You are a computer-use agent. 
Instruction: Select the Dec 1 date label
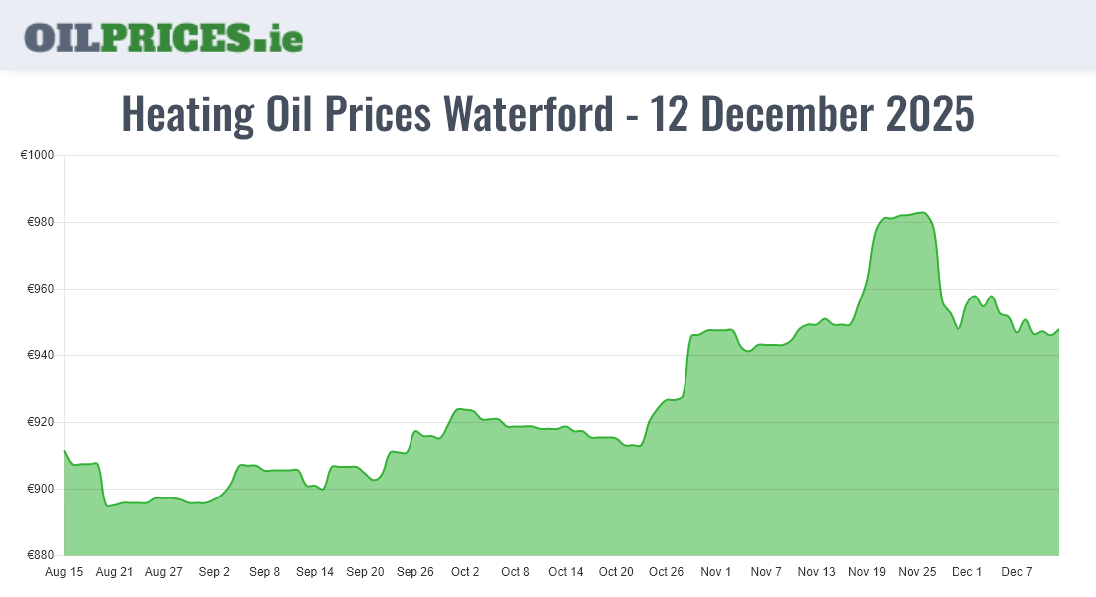pos(966,572)
